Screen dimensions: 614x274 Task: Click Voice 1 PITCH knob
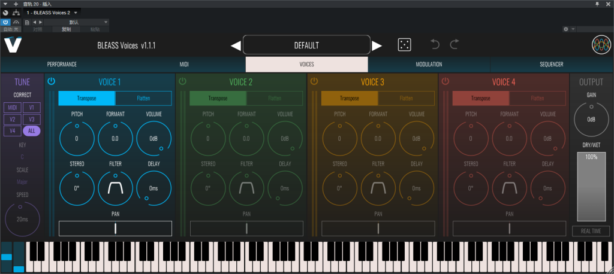[x=77, y=139]
